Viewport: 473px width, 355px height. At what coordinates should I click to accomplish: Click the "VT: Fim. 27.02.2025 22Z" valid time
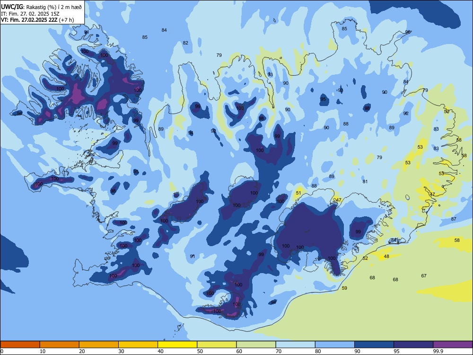[x=29, y=20]
